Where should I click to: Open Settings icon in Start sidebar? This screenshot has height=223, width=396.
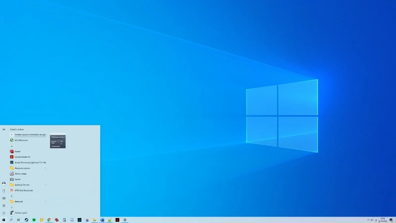coord(4,206)
